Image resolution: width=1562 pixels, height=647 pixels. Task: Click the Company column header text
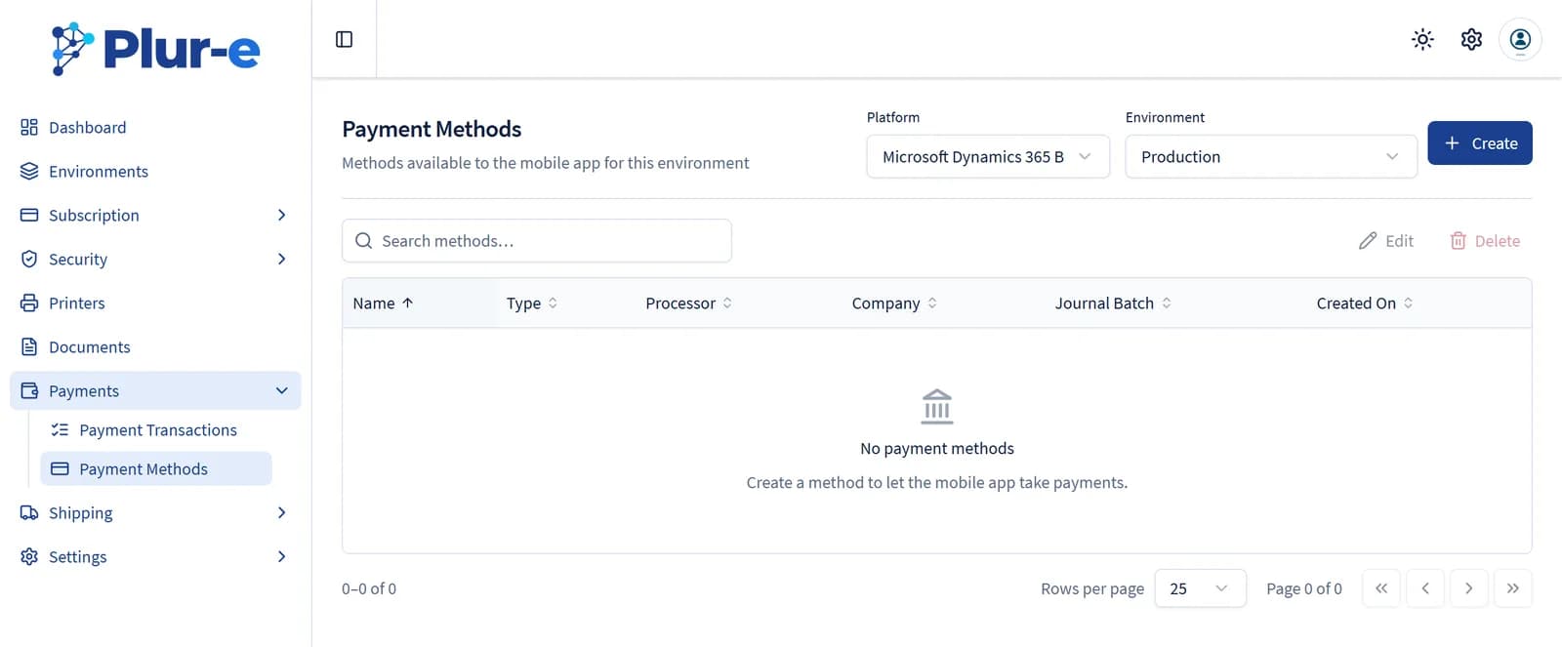point(885,303)
